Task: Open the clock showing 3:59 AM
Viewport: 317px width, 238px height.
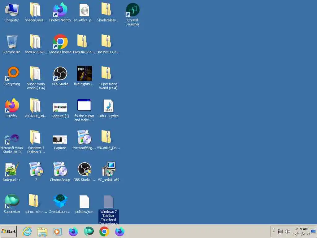Action: pyautogui.click(x=302, y=231)
